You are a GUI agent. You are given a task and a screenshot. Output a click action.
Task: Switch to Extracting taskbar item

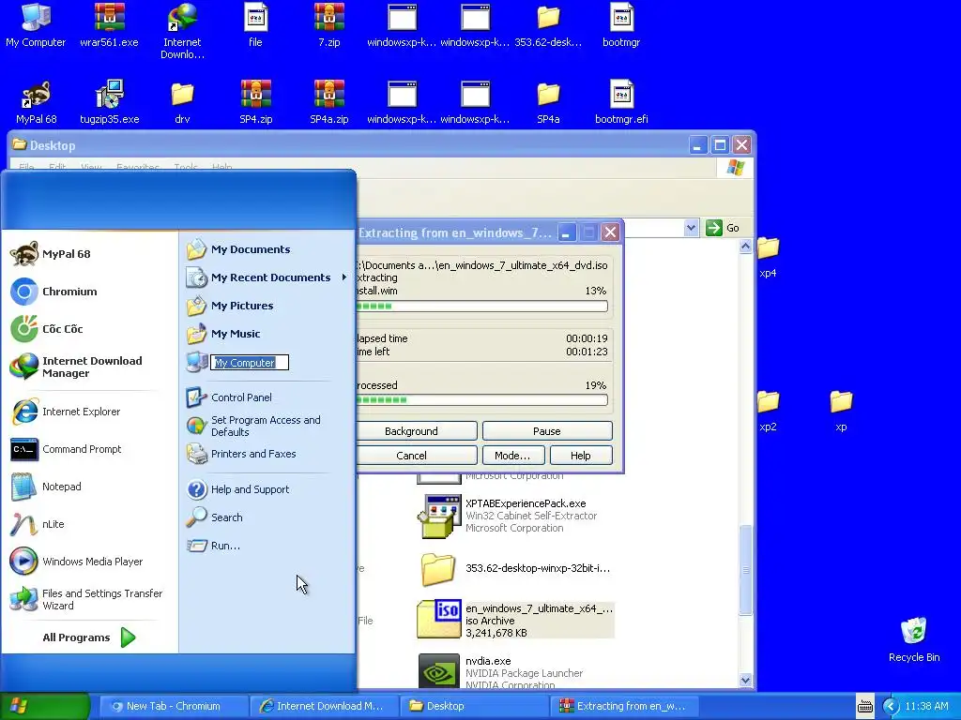coord(624,706)
